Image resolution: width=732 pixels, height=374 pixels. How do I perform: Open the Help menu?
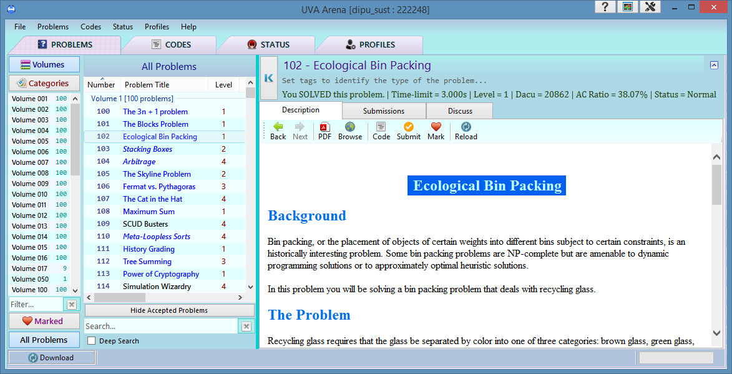click(188, 27)
